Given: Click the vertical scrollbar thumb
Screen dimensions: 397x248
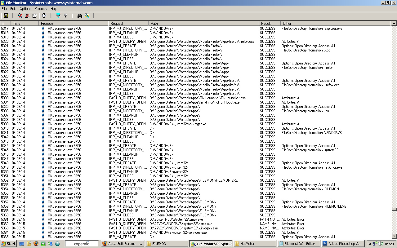Looking at the screenshot, I should pyautogui.click(x=394, y=210).
